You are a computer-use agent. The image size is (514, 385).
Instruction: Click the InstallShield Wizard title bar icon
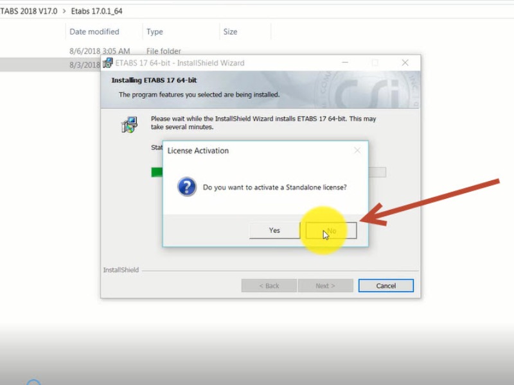coord(108,63)
